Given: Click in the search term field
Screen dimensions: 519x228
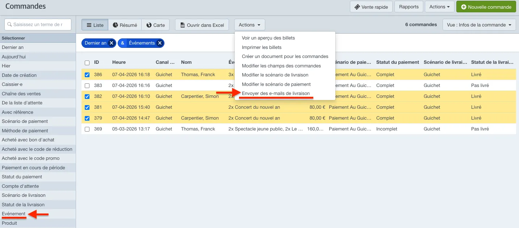Looking at the screenshot, I should (x=38, y=25).
